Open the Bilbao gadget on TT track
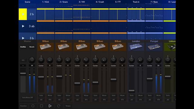 click(x=118, y=47)
